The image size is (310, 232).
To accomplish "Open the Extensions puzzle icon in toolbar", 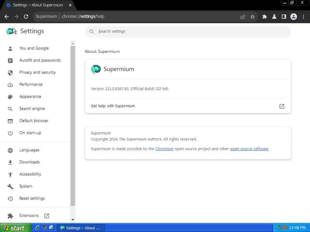I will click(x=264, y=17).
